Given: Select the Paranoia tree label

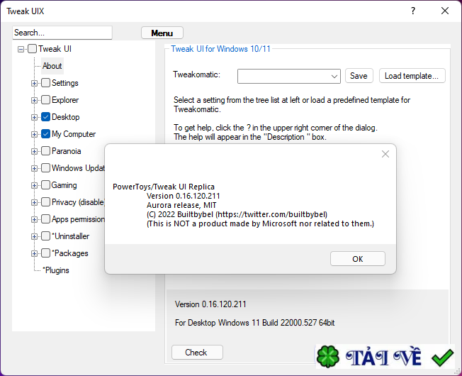Looking at the screenshot, I should coord(67,151).
